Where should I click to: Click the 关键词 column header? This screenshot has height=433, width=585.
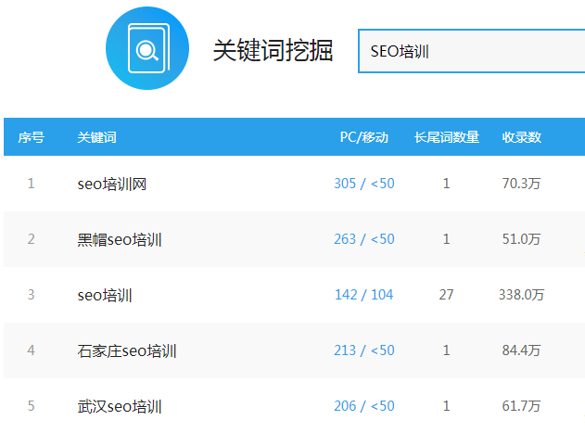coord(97,137)
